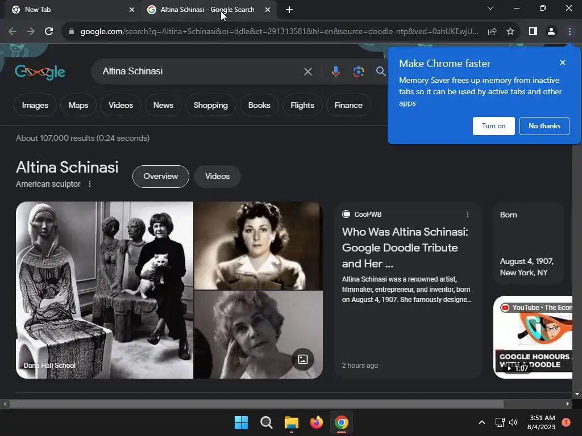Filter results by Images
582x436 pixels.
tap(35, 105)
